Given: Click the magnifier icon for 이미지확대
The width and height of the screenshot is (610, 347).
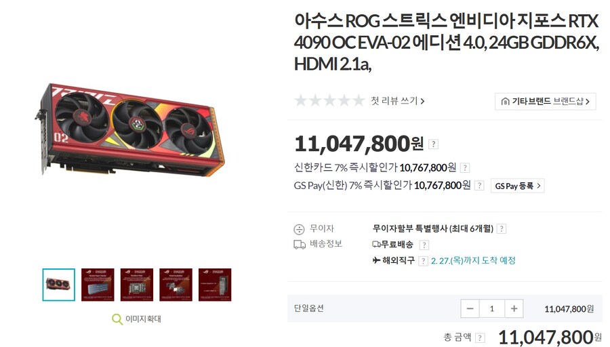Looking at the screenshot, I should tap(117, 319).
